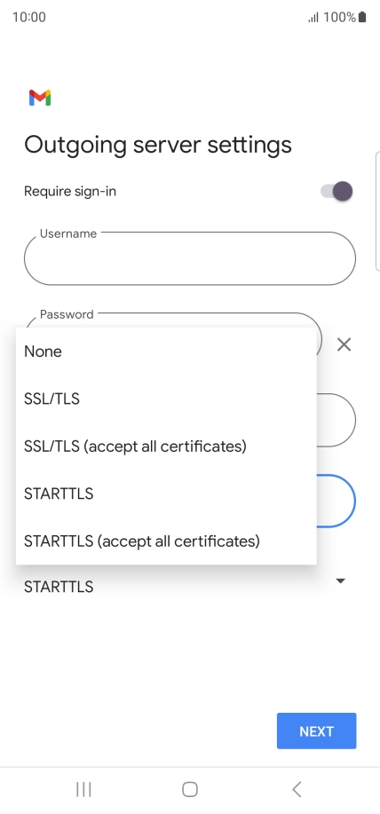Tap the NEXT button
The width and height of the screenshot is (380, 814).
[x=316, y=731]
